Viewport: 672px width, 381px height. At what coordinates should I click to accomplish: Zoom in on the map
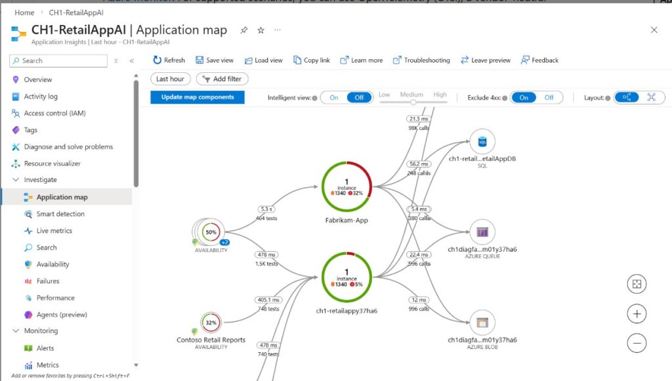637,313
